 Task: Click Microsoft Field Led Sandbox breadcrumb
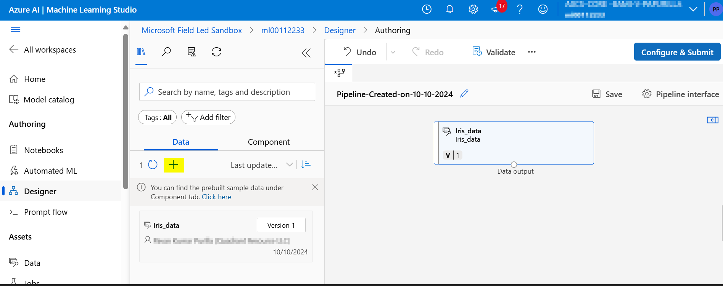[x=192, y=30]
